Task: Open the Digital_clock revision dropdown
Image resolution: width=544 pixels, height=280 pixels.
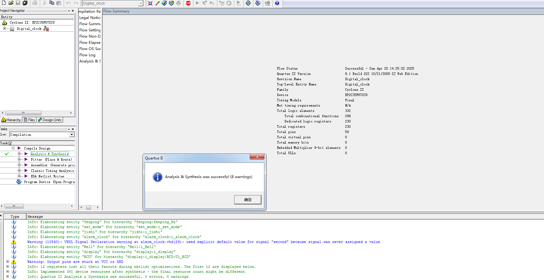Action: (141, 3)
